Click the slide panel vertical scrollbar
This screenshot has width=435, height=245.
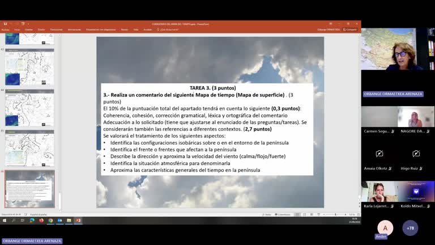[x=59, y=122]
